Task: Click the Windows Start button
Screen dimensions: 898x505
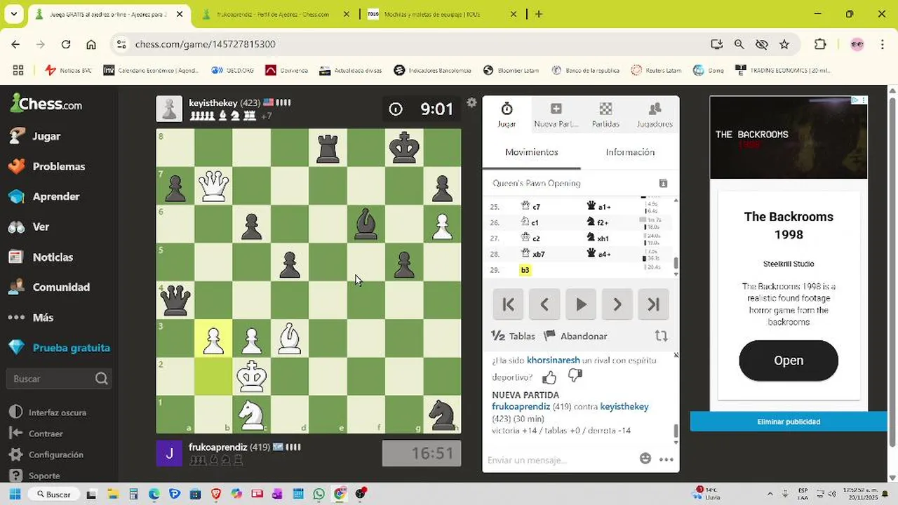Action: pyautogui.click(x=15, y=494)
